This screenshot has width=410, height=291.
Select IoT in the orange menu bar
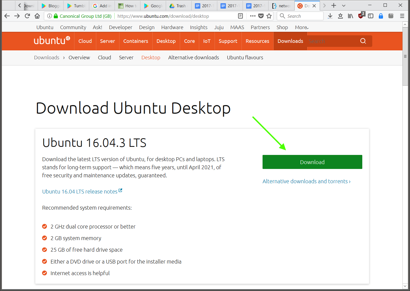coord(207,41)
